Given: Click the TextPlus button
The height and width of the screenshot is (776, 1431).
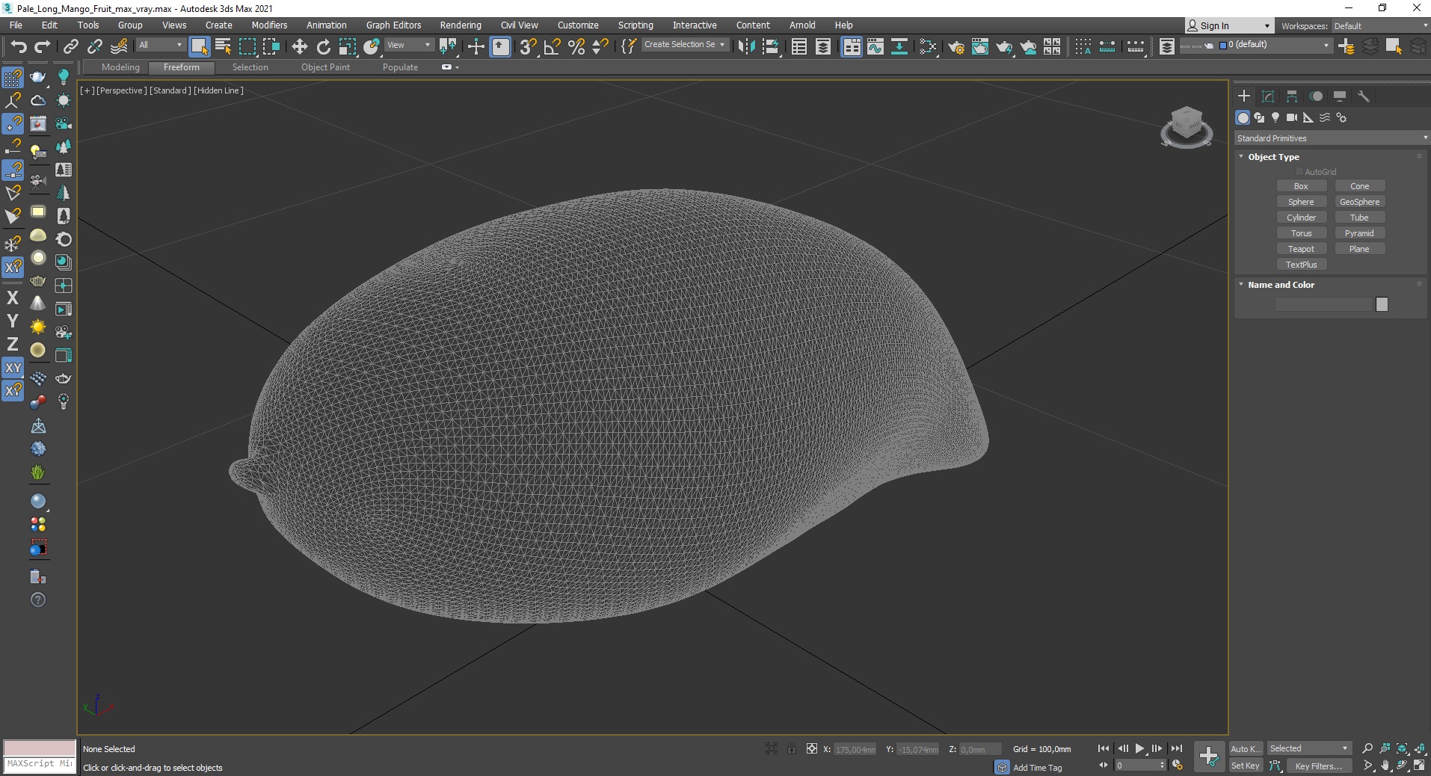Looking at the screenshot, I should pos(1301,265).
